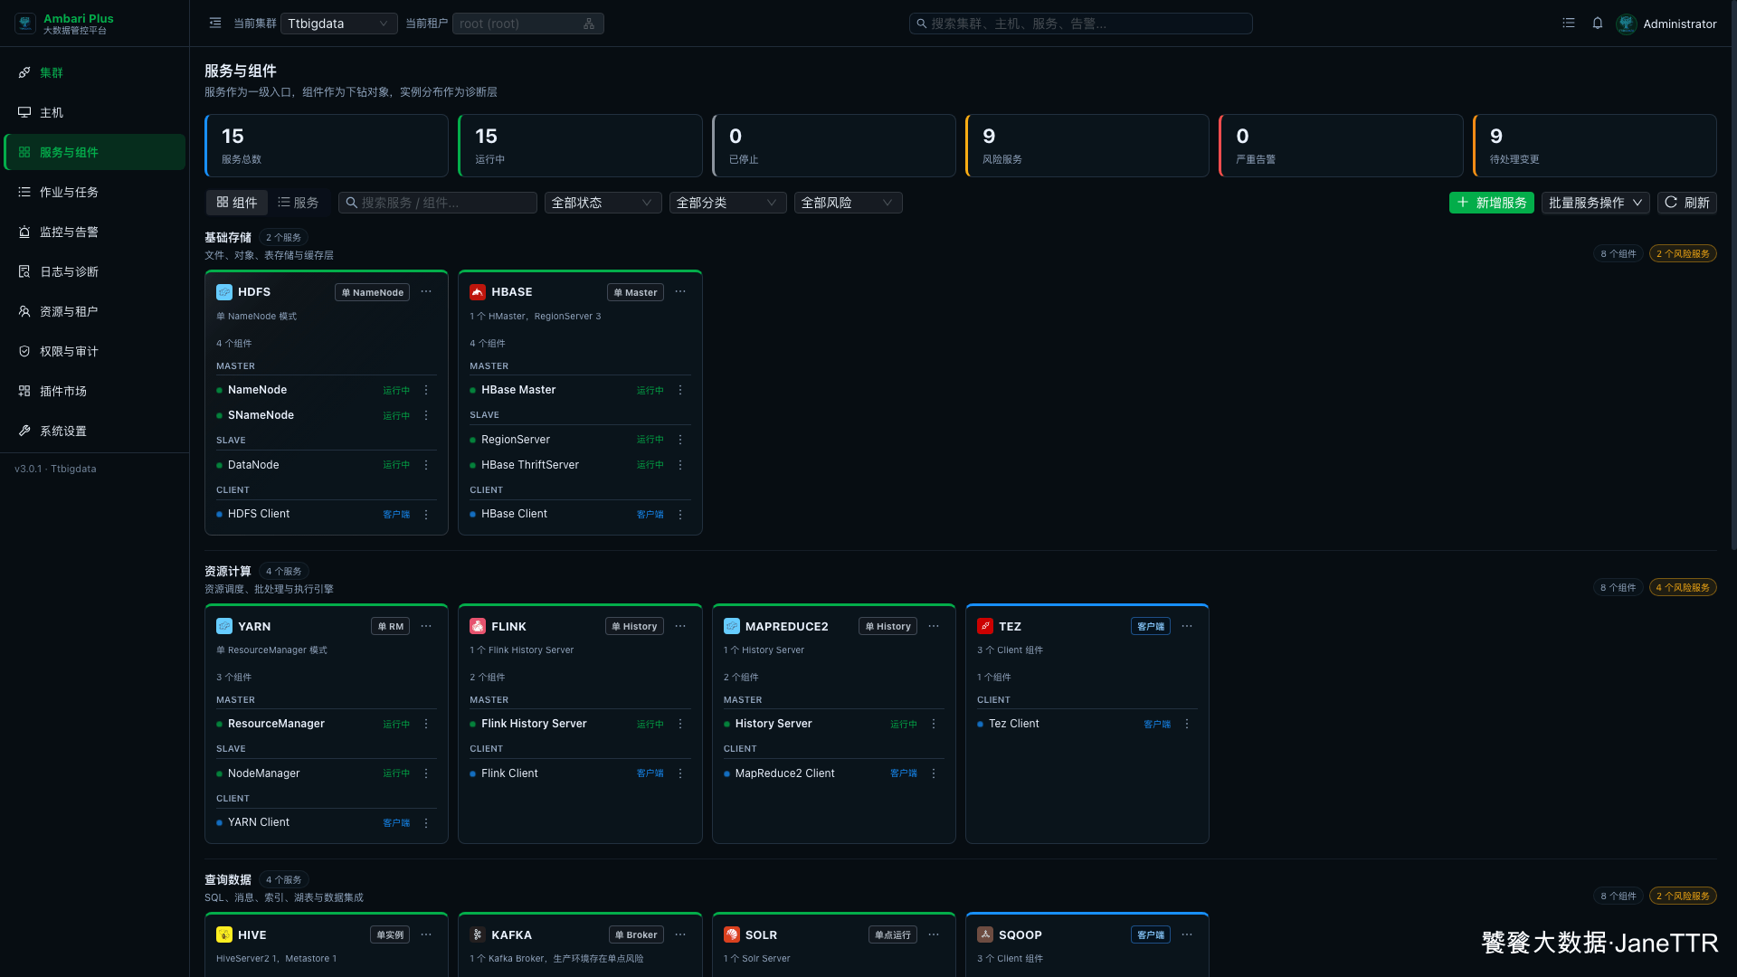Expand the 全部分类 filter dropdown
The width and height of the screenshot is (1737, 977).
(x=727, y=203)
